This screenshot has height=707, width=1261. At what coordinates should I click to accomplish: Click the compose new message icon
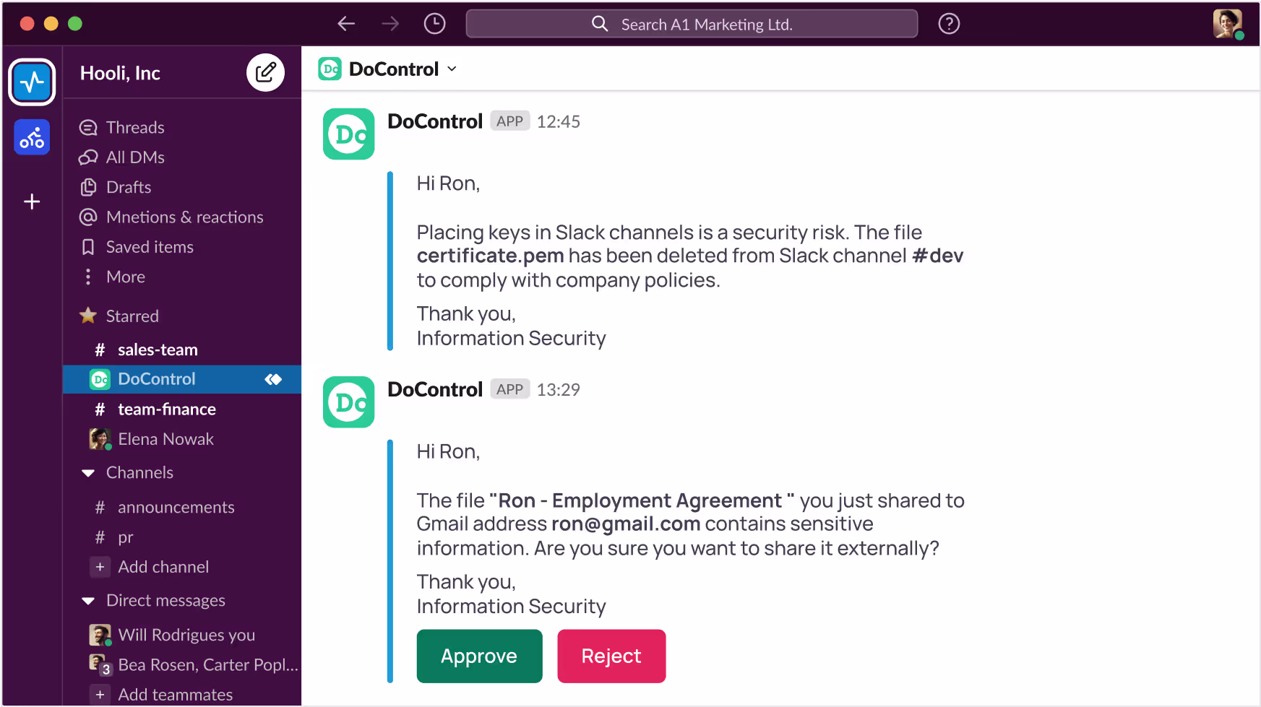[265, 72]
